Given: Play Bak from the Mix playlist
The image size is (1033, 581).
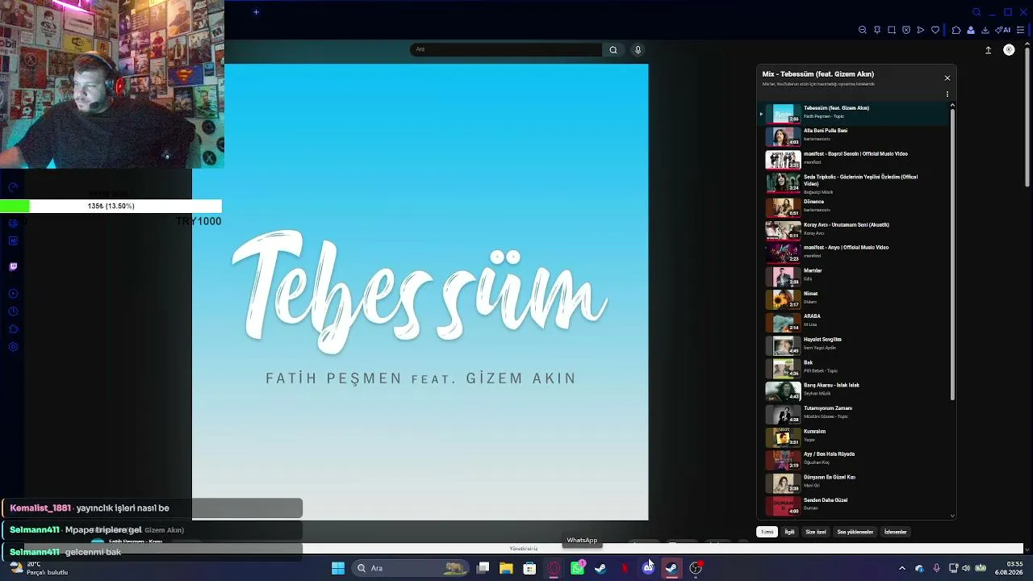Looking at the screenshot, I should 853,368.
